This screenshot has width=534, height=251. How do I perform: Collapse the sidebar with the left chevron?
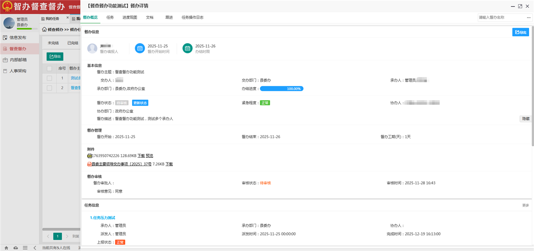pos(35,247)
